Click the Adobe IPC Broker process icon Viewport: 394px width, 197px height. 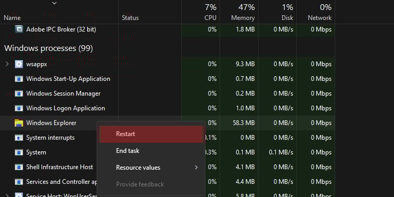click(x=19, y=29)
